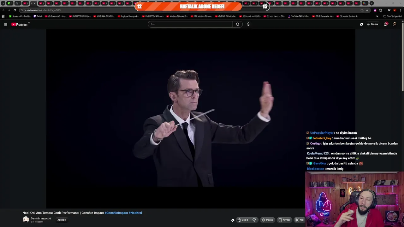Screen dimensions: 404x227
Task: Open the apps grid in bookmarks bar
Action: click(3, 16)
